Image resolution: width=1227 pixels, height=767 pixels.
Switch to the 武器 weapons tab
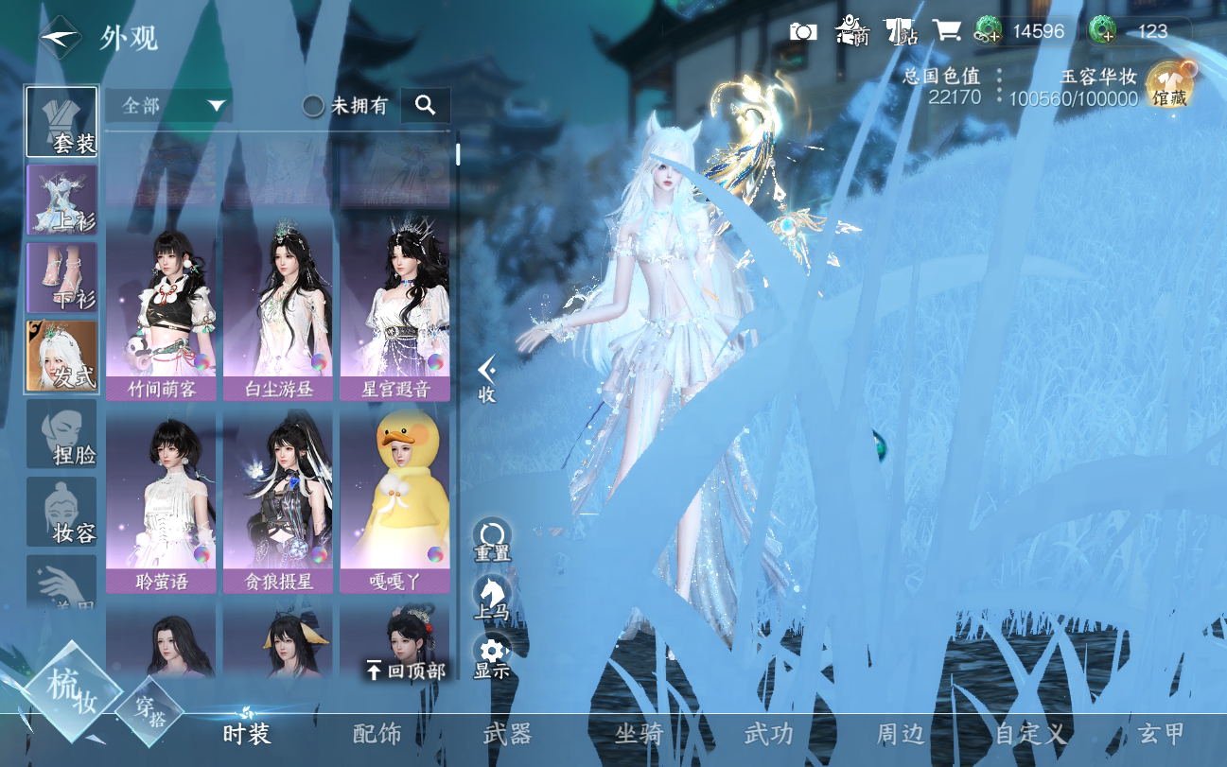508,734
